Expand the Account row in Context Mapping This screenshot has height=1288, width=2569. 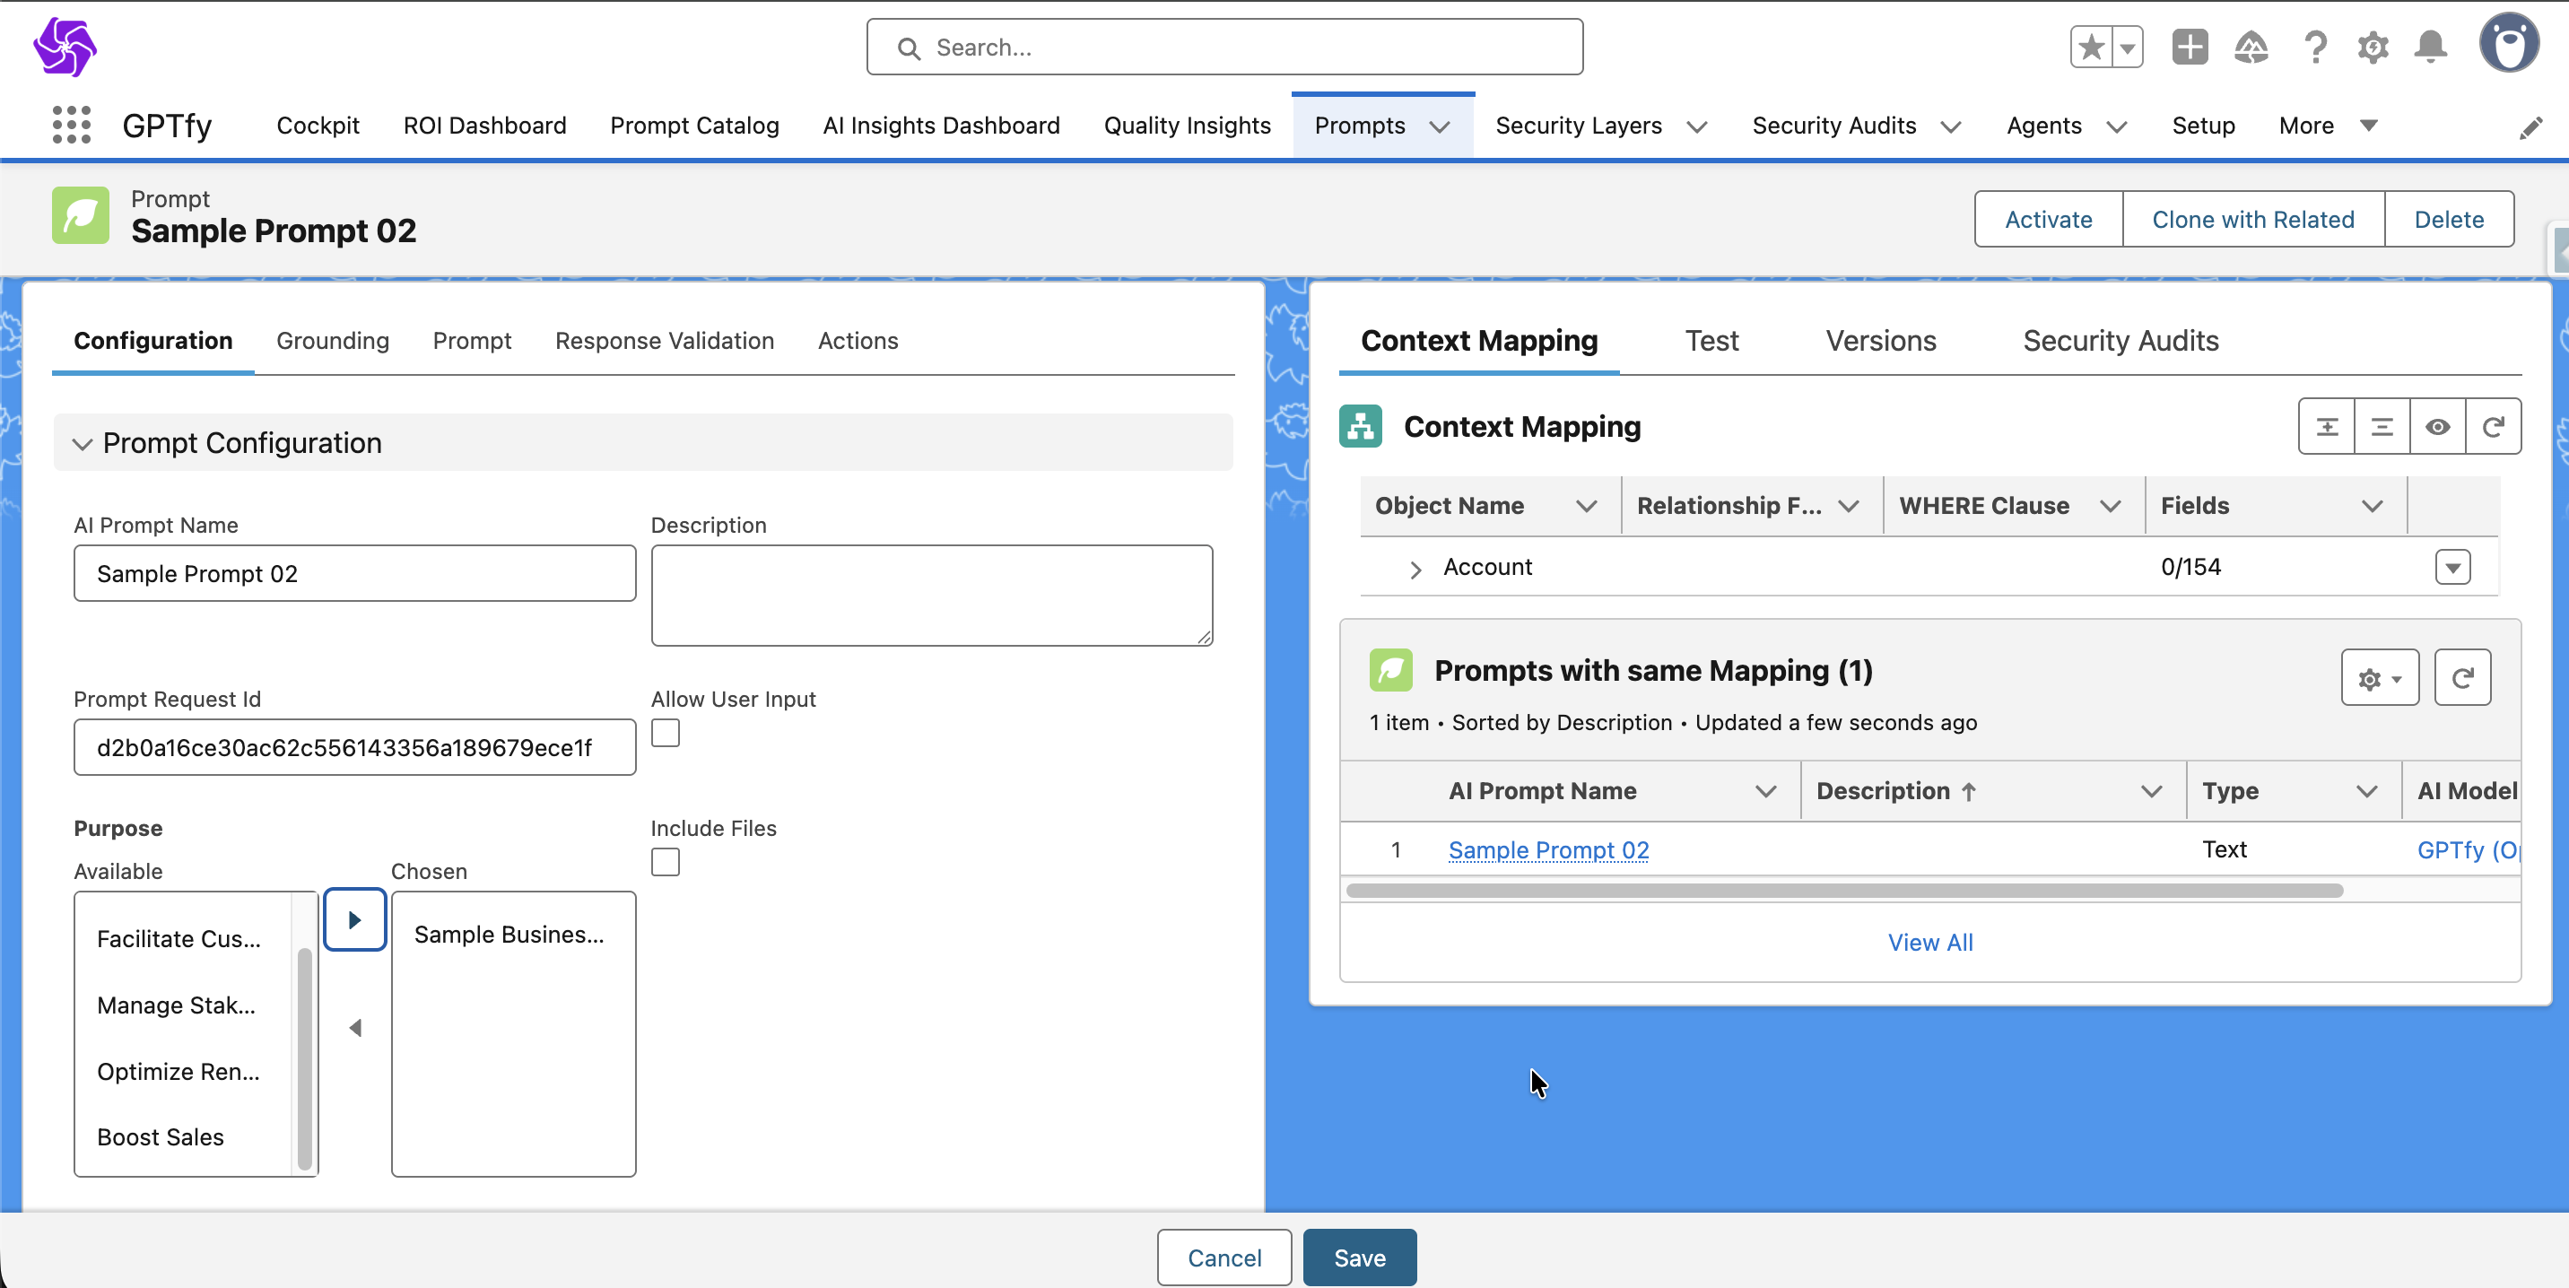[x=1415, y=569]
